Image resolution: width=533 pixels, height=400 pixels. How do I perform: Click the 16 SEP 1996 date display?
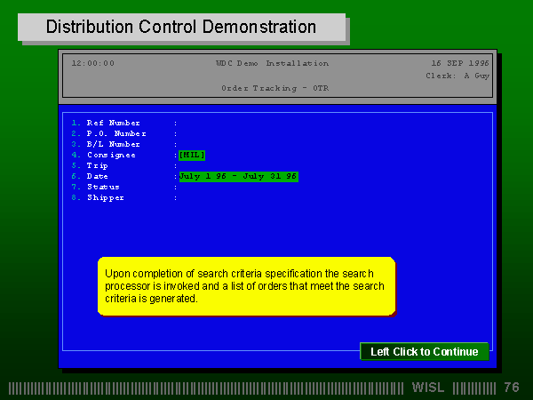(460, 63)
